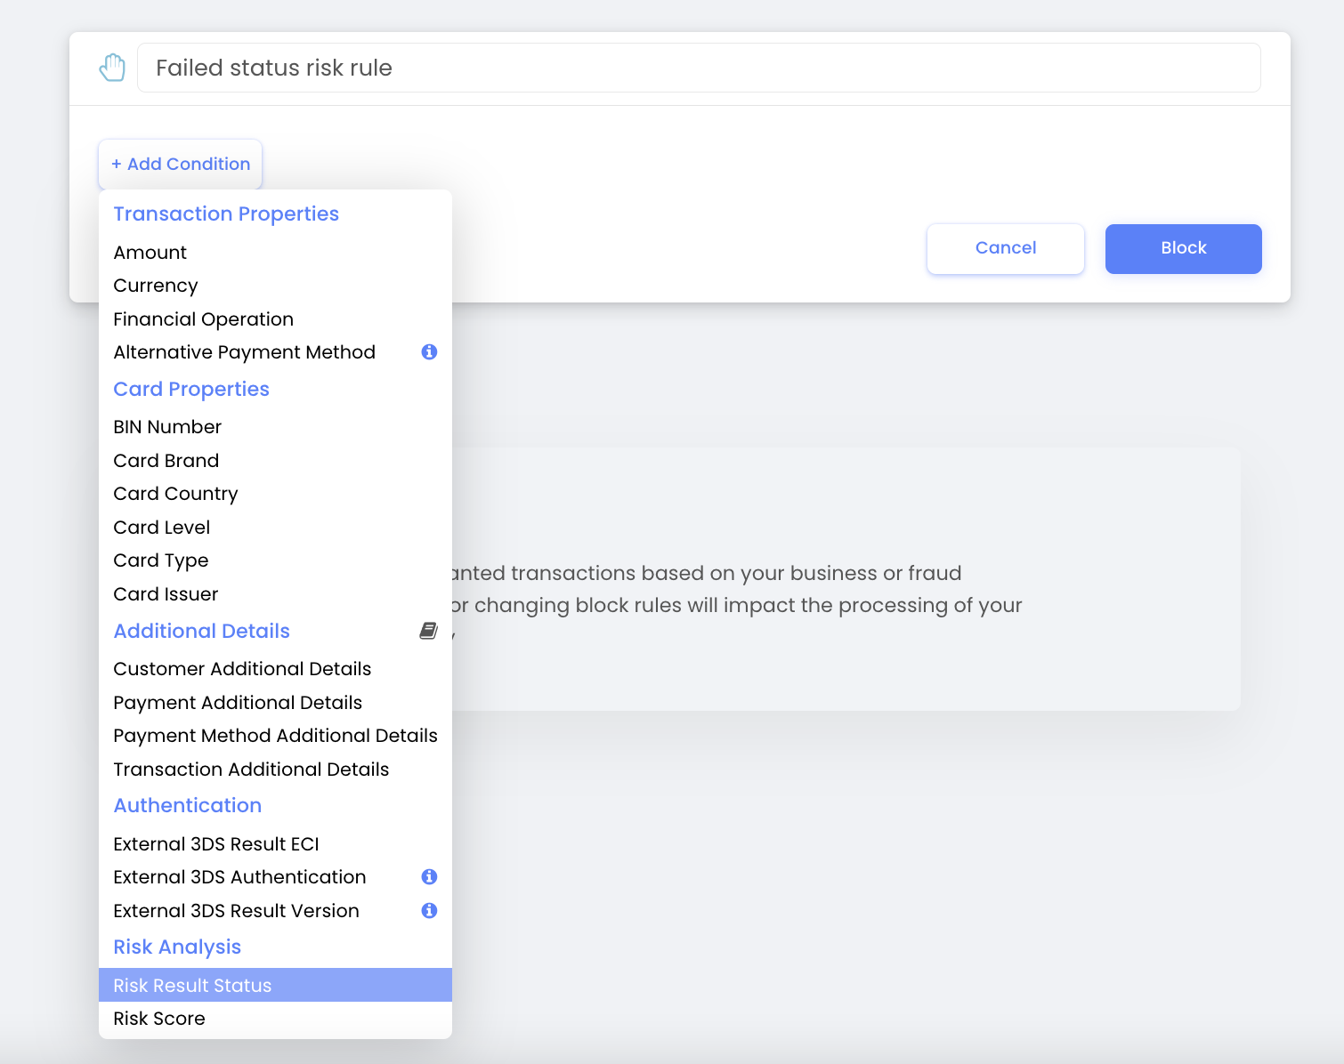This screenshot has width=1344, height=1064.
Task: Click the hand block rule icon
Action: pyautogui.click(x=112, y=68)
